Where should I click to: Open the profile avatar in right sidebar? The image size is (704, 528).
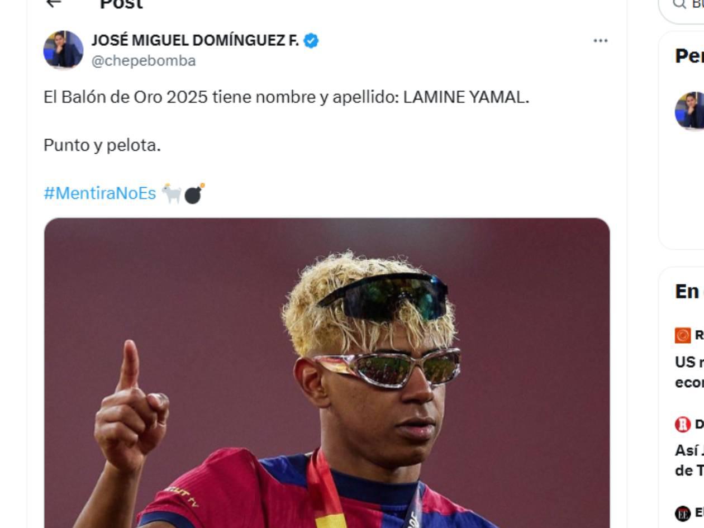[x=691, y=111]
